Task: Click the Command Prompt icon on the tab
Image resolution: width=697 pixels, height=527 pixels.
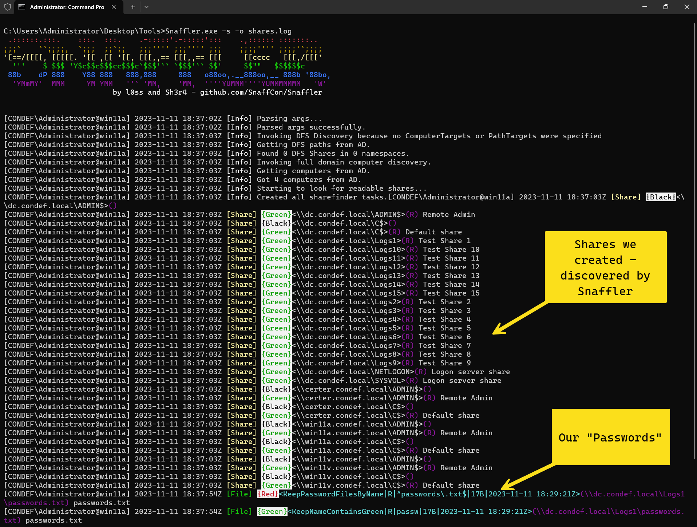Action: click(22, 7)
